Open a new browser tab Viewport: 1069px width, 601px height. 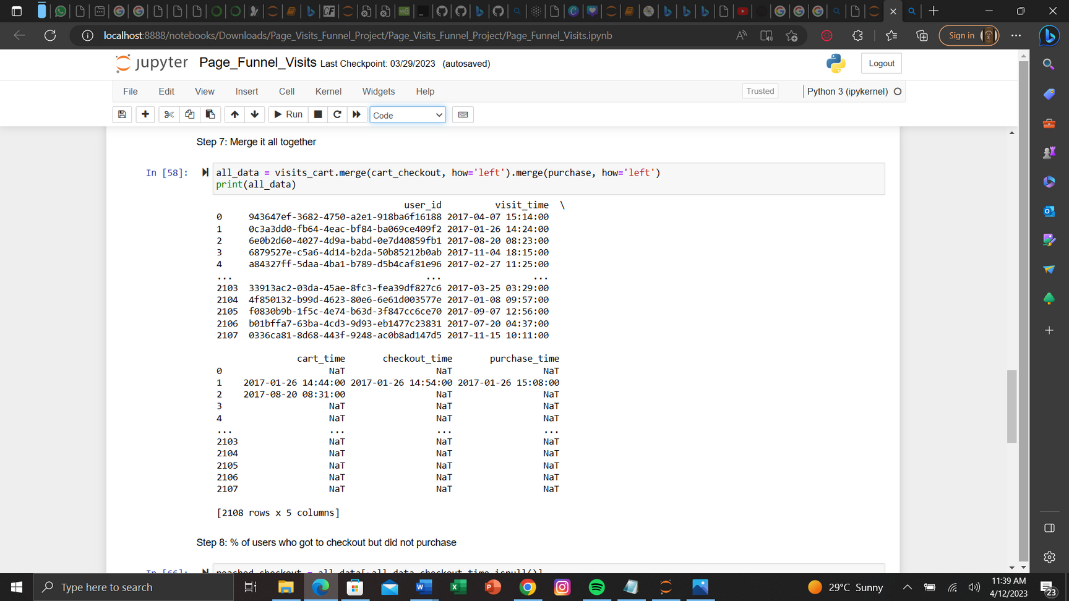(934, 11)
